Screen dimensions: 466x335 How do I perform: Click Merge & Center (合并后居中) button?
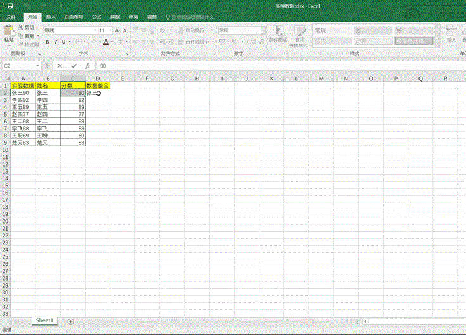(x=194, y=42)
